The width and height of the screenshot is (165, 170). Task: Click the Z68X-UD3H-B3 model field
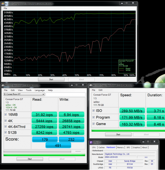coord(120,157)
